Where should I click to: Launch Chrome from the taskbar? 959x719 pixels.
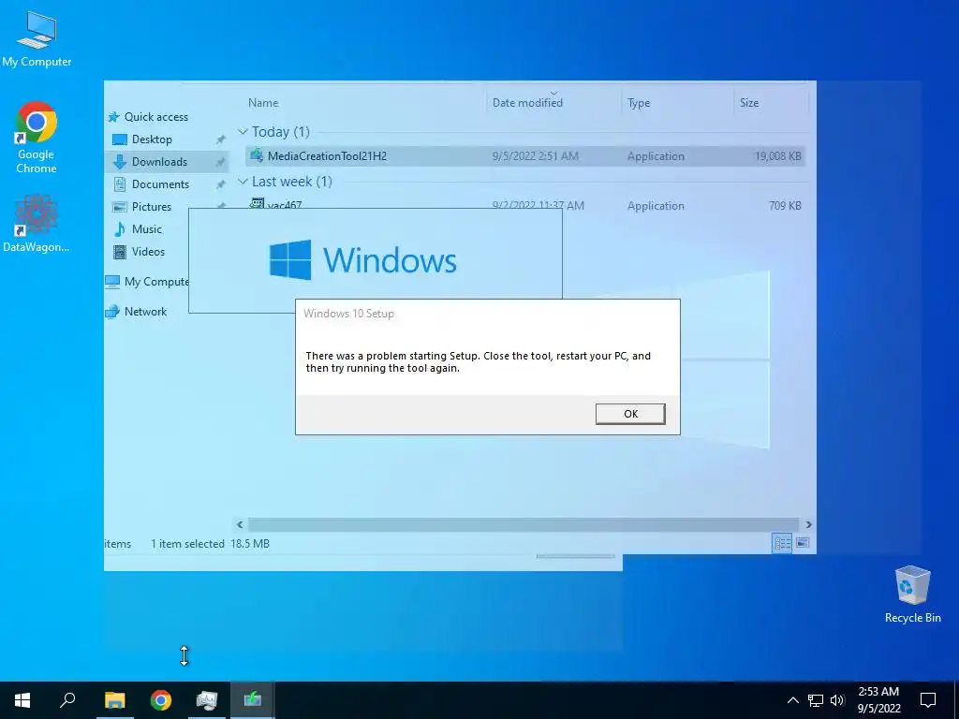click(x=161, y=700)
